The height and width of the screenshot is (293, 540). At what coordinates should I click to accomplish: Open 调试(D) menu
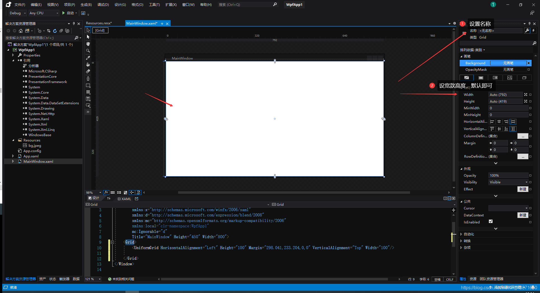tap(103, 5)
